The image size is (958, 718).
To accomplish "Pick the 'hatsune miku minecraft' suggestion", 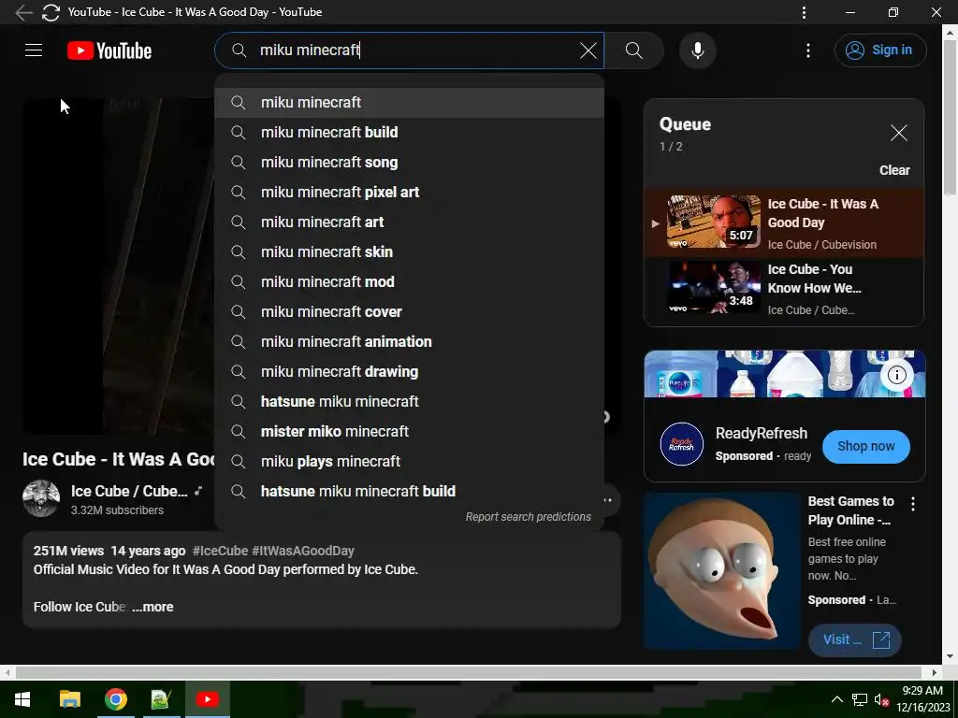I will tap(410, 402).
